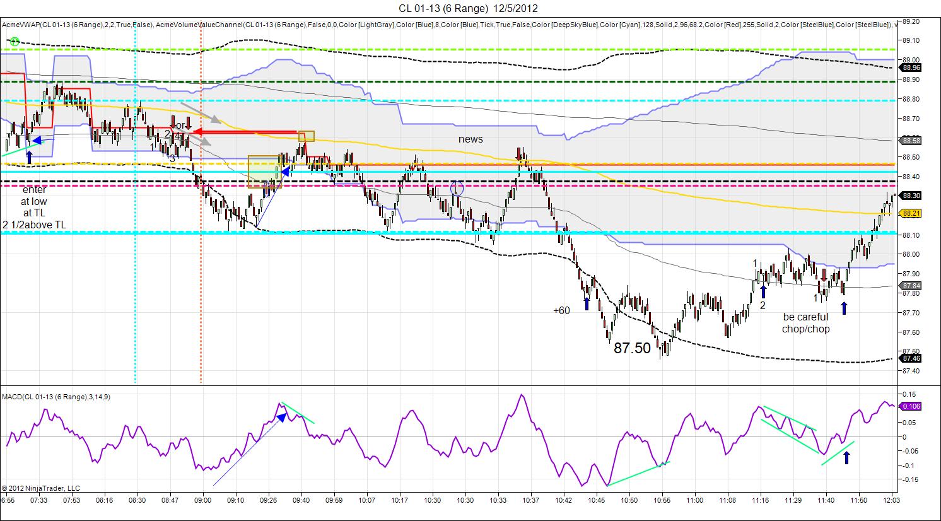Select the blue circle drawn on the candles
This screenshot has width=941, height=521.
click(x=457, y=188)
